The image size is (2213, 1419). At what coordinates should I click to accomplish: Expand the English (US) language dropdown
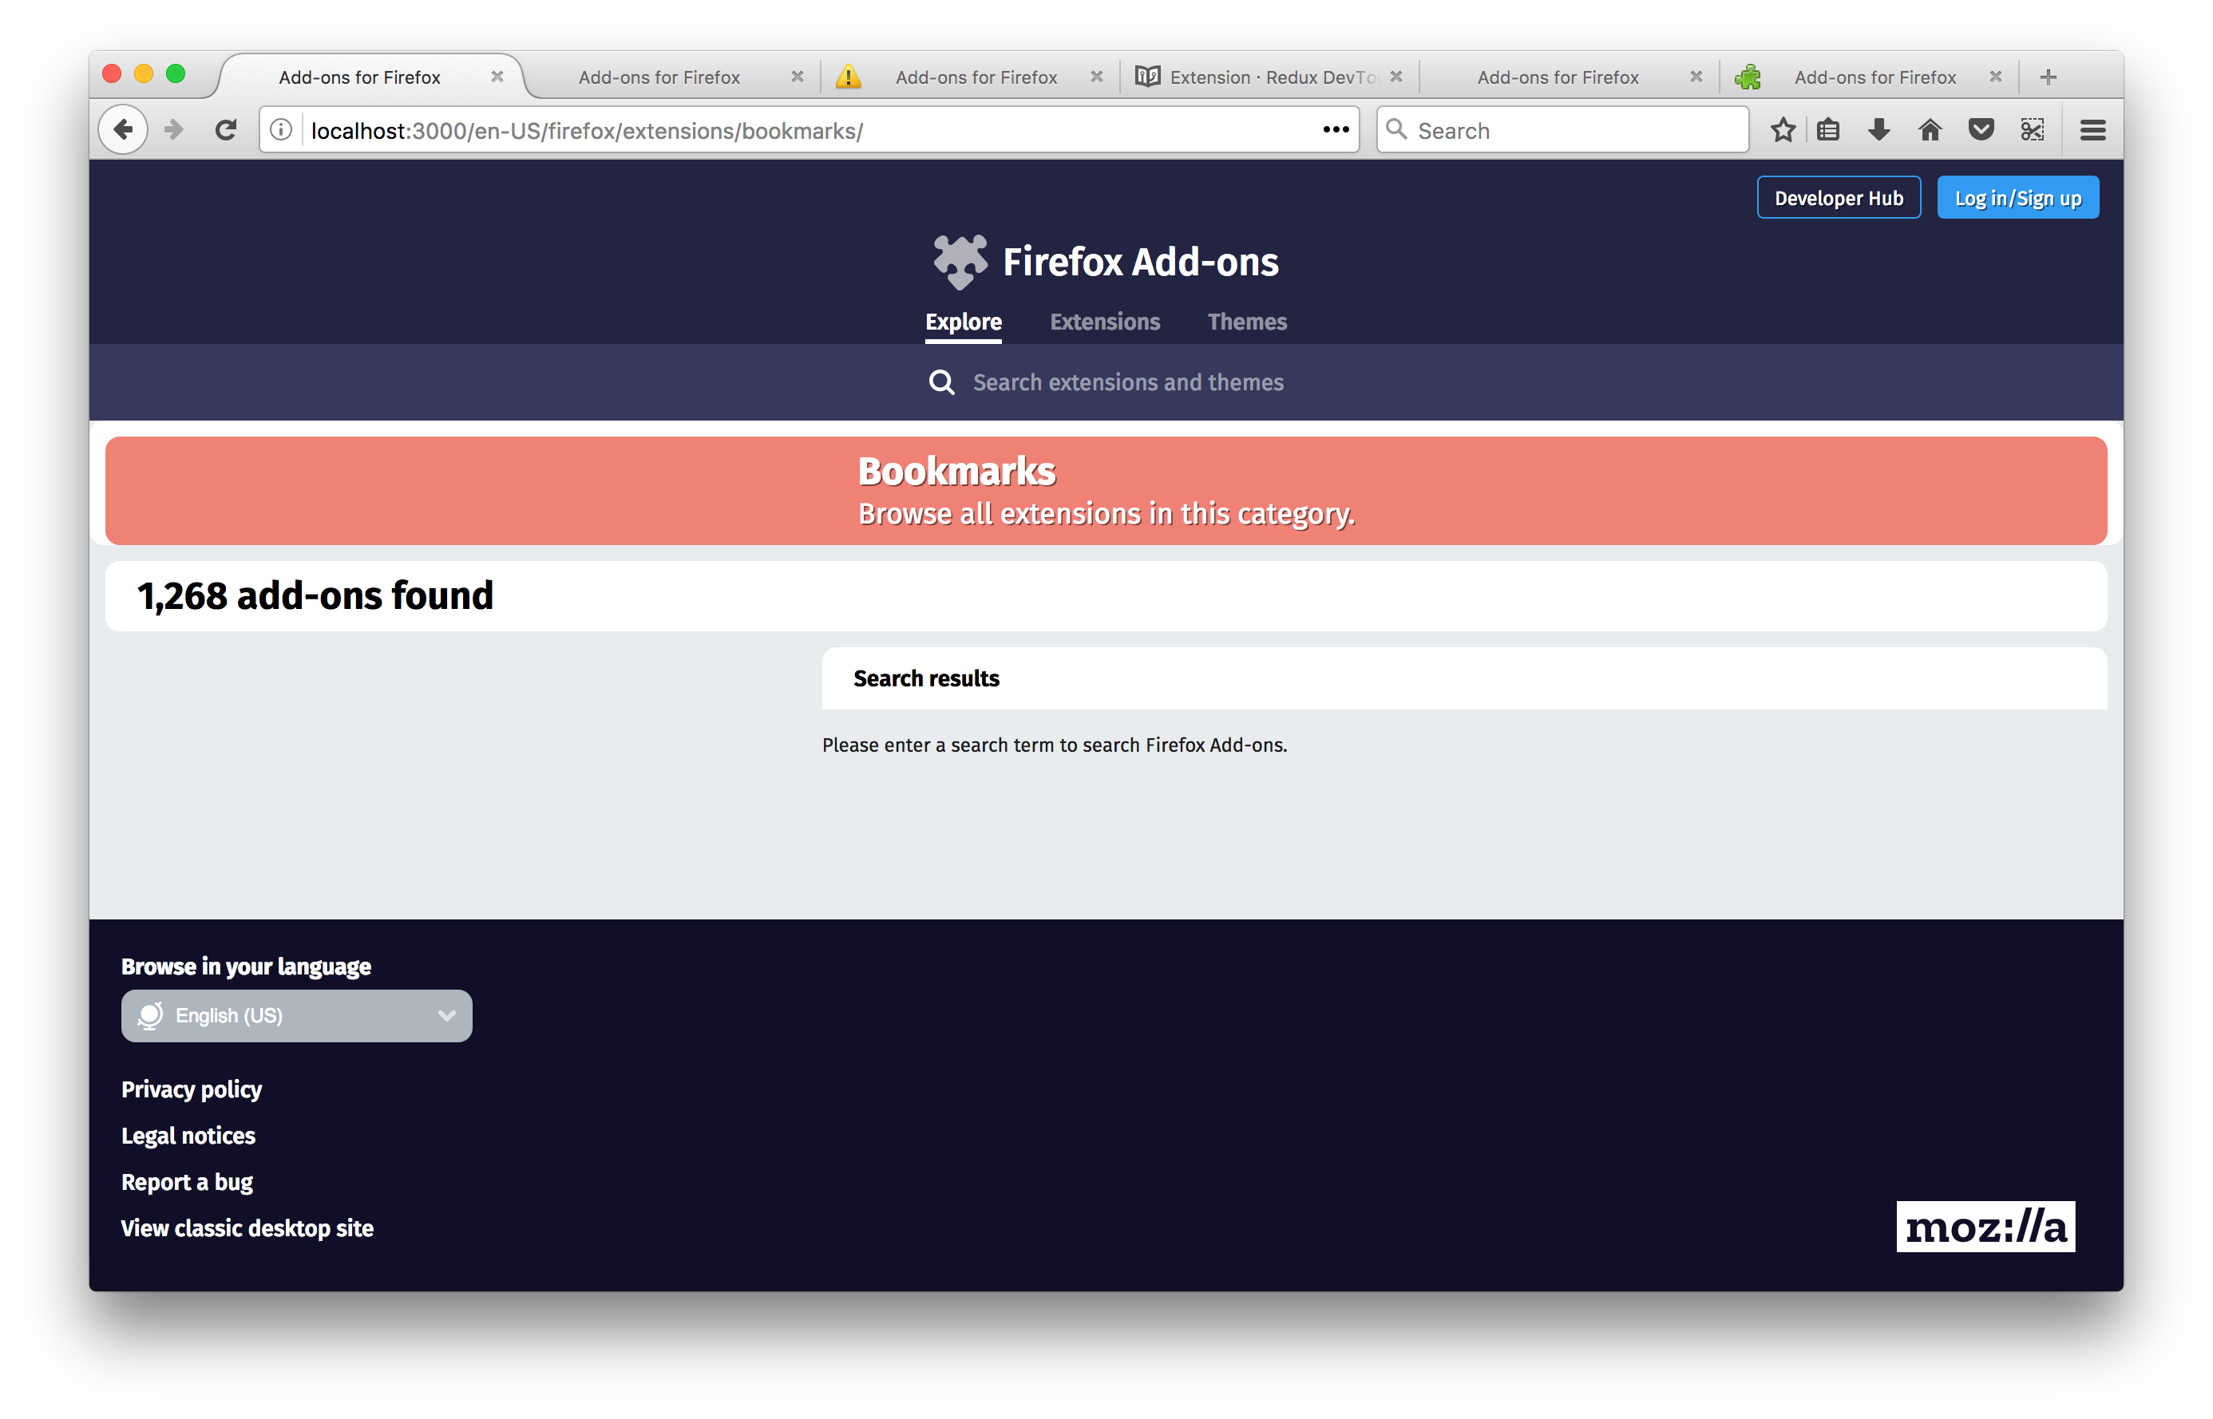pos(296,1015)
